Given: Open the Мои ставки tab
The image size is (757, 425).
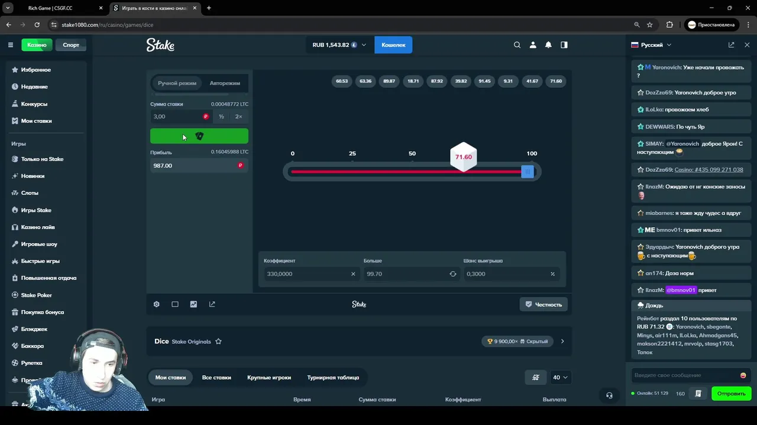Looking at the screenshot, I should (x=170, y=377).
